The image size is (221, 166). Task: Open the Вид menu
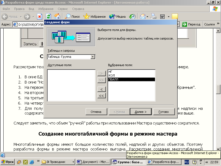pos(31,9)
